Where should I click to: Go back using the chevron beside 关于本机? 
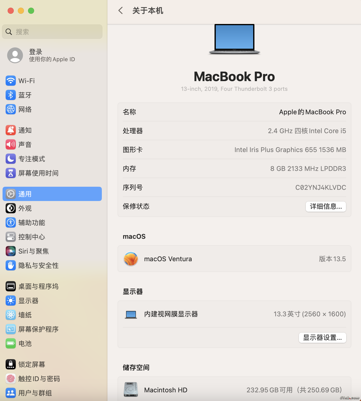tap(121, 10)
